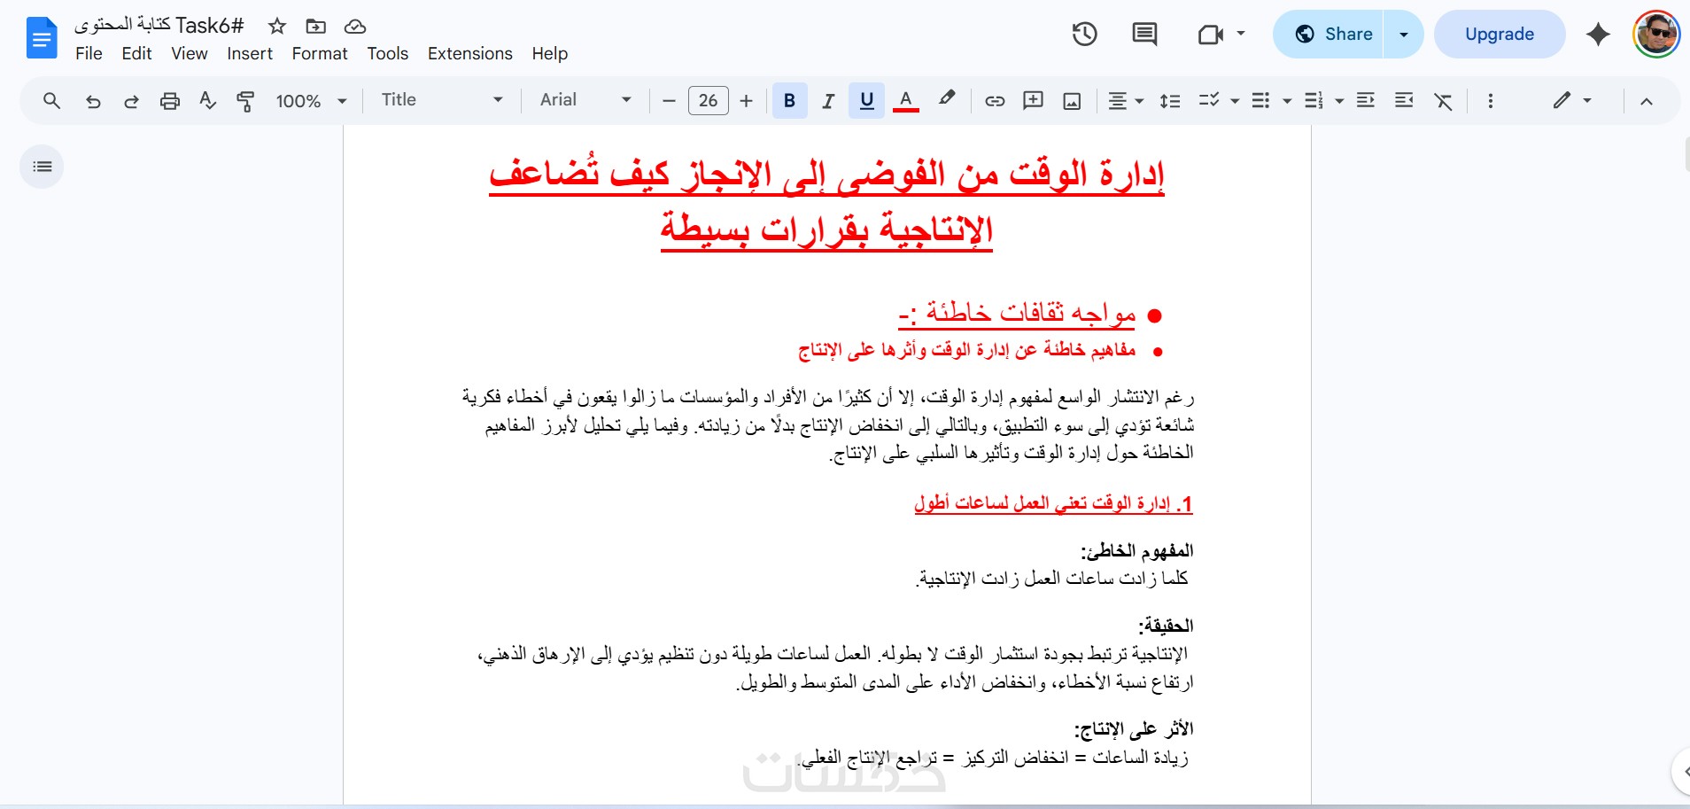Open version history clock icon
The width and height of the screenshot is (1690, 809).
coord(1084,35)
